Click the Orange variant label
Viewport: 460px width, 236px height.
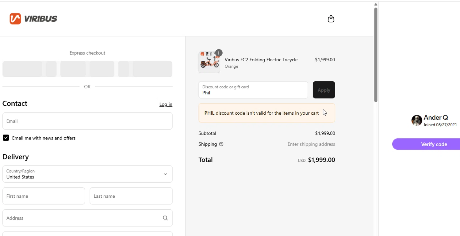232,66
